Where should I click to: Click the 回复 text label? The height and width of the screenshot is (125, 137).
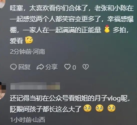[24, 67]
